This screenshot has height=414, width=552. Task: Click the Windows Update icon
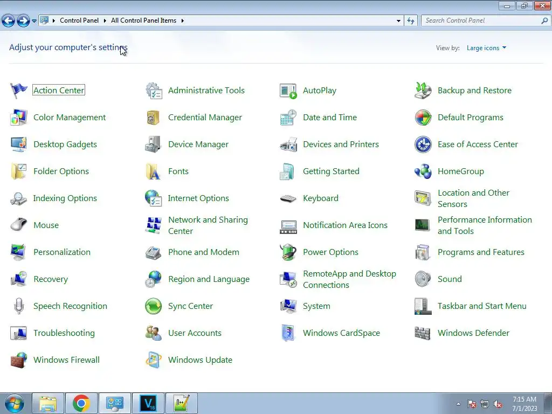point(154,360)
